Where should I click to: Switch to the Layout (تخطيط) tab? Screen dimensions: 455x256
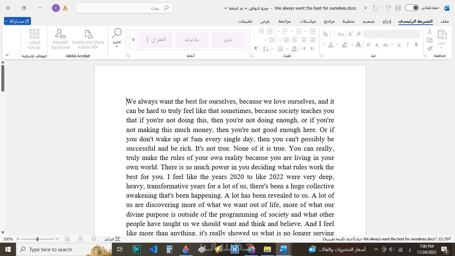tap(348, 21)
